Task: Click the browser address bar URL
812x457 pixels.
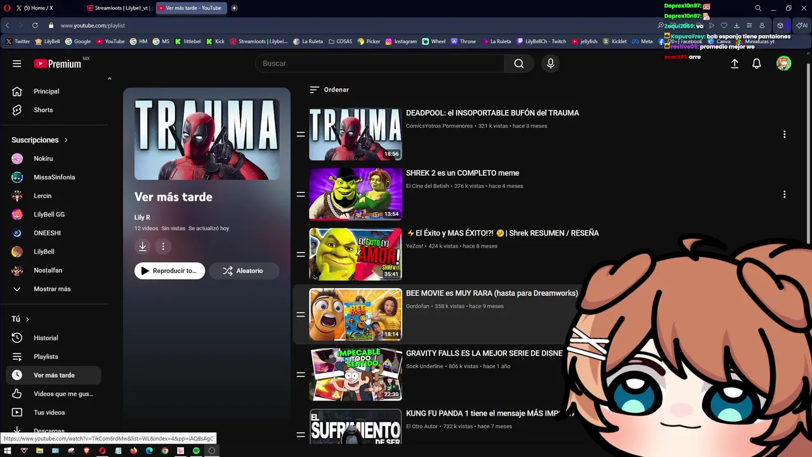Action: 93,25
